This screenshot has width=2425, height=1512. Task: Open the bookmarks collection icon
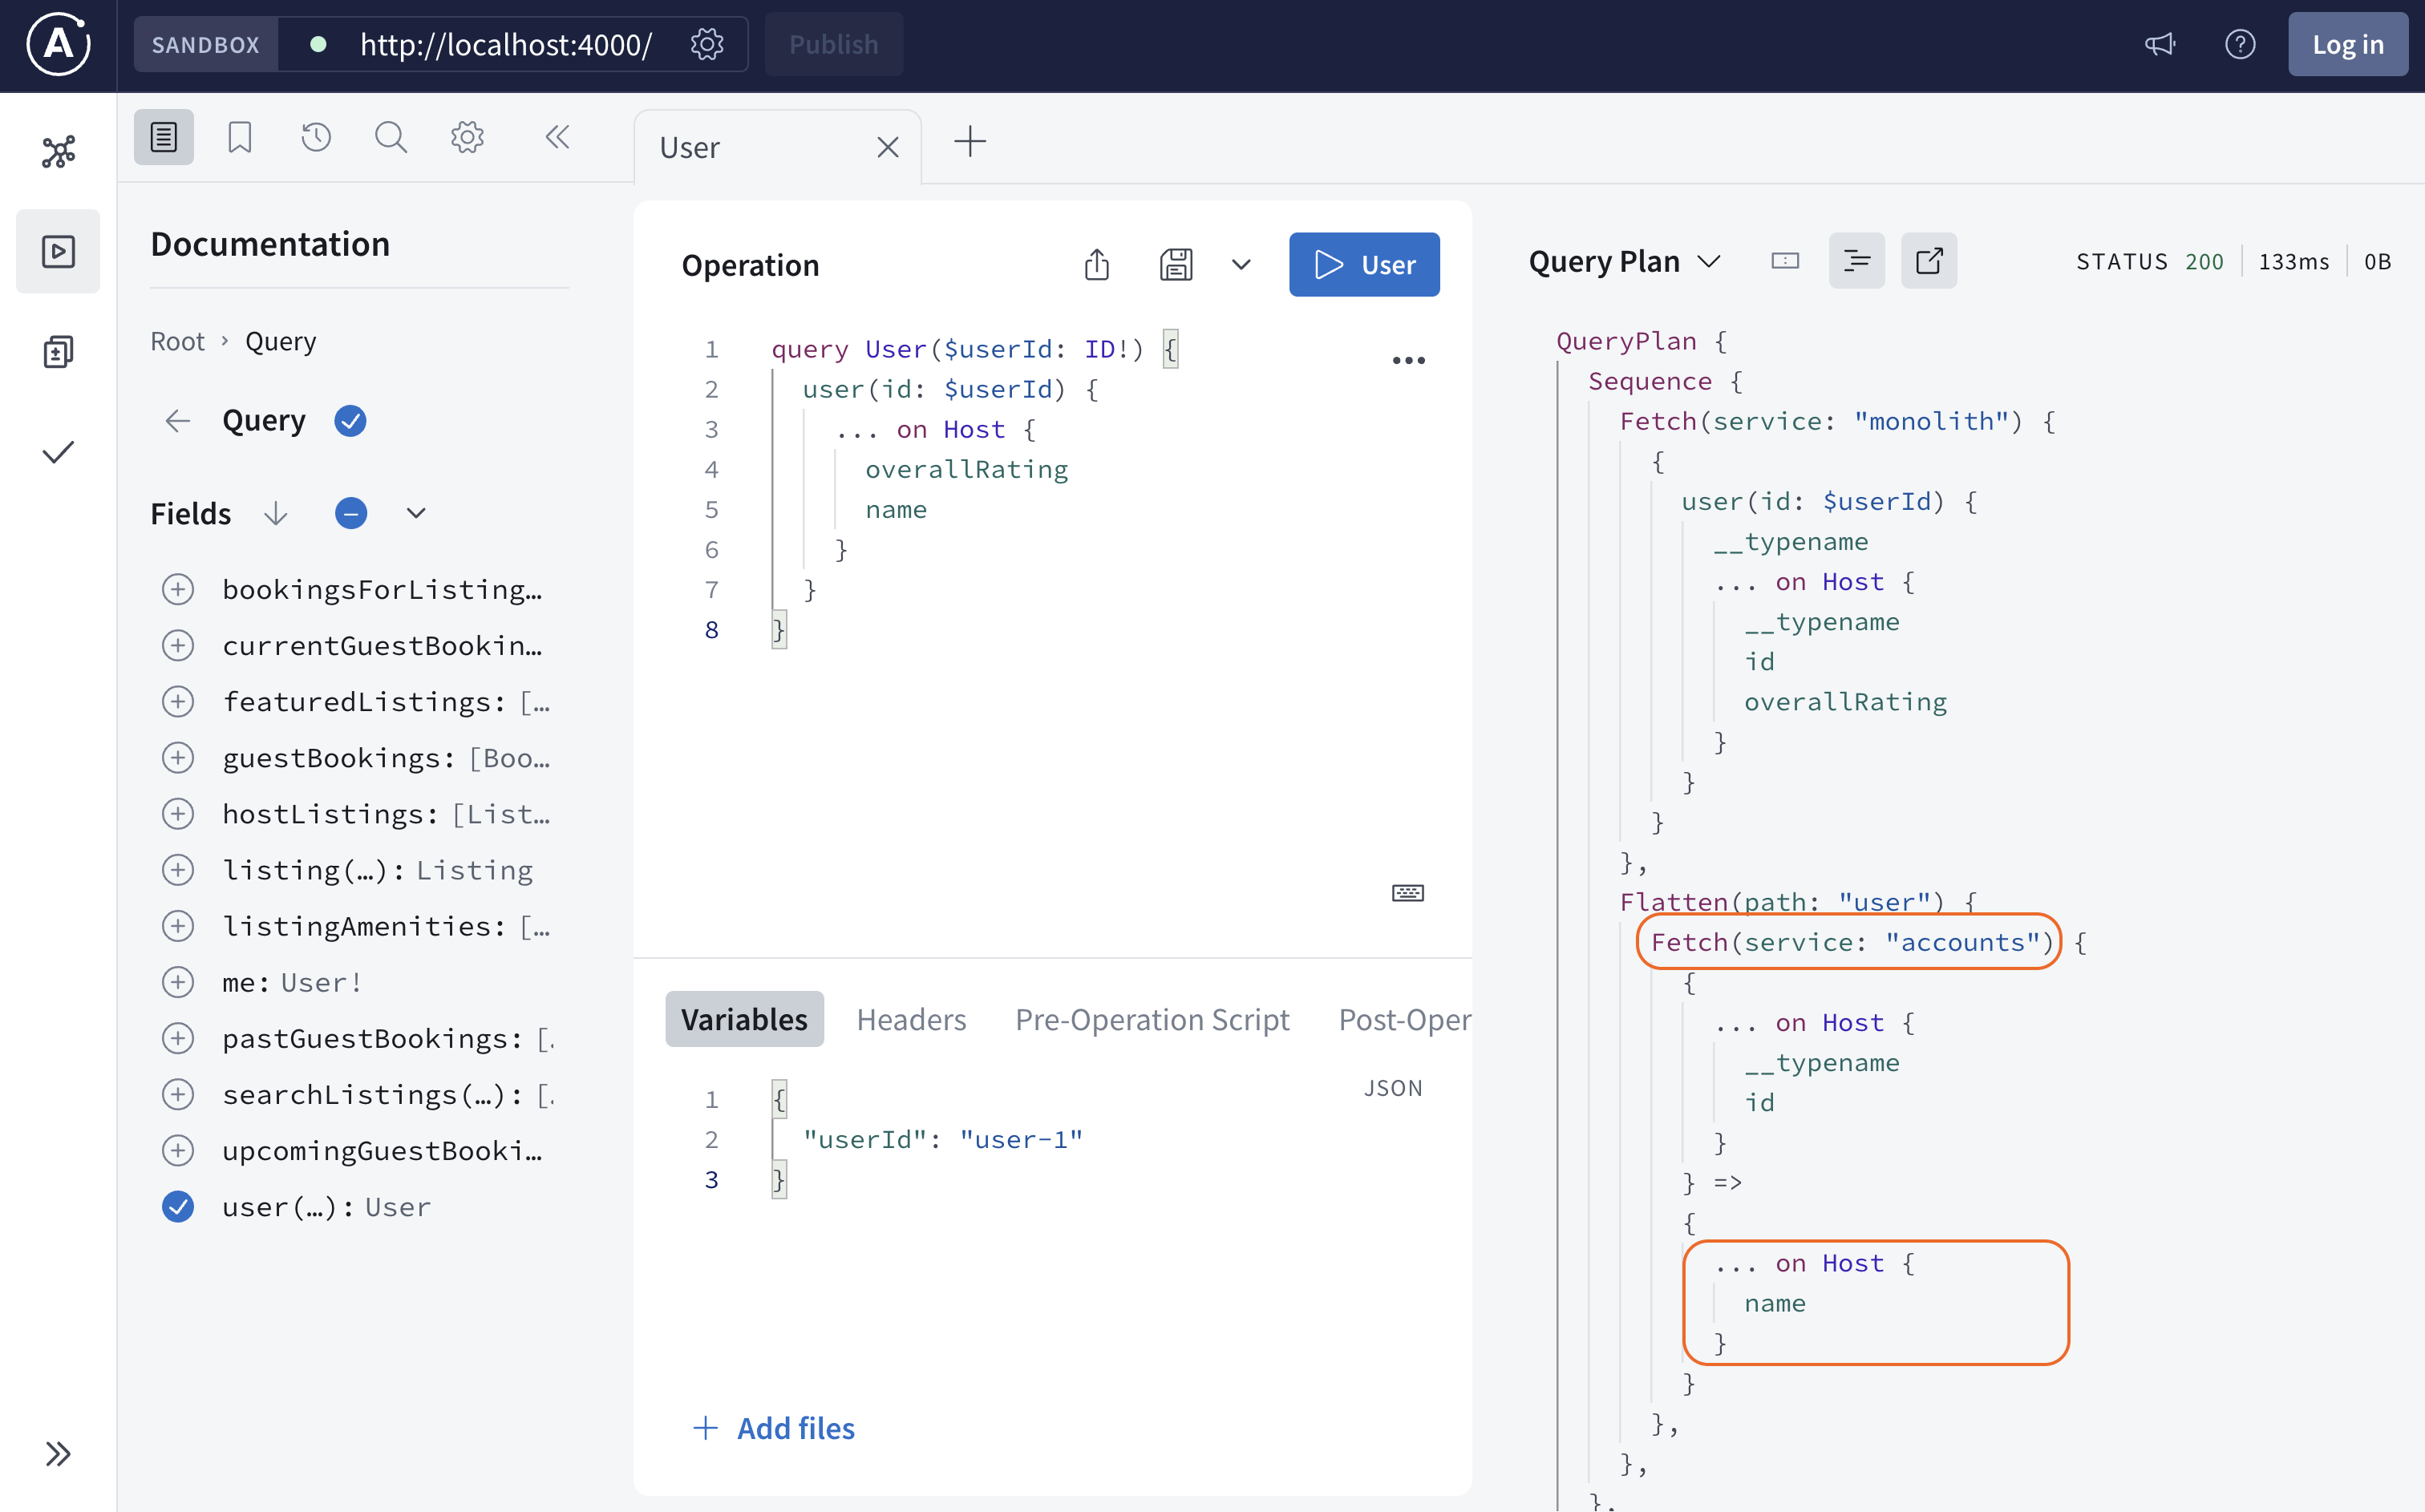coord(240,137)
